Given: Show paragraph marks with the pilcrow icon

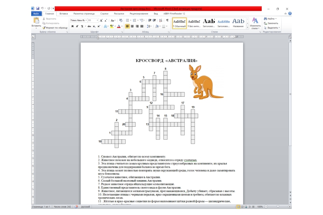Looking at the screenshot, I should click(167, 20).
